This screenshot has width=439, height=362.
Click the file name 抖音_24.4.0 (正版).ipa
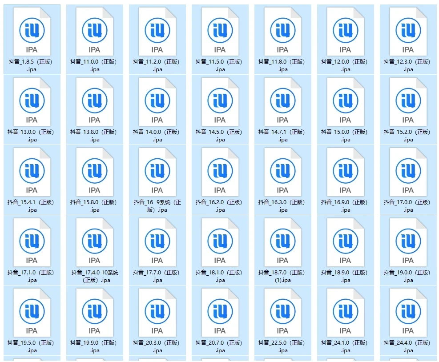(x=407, y=346)
